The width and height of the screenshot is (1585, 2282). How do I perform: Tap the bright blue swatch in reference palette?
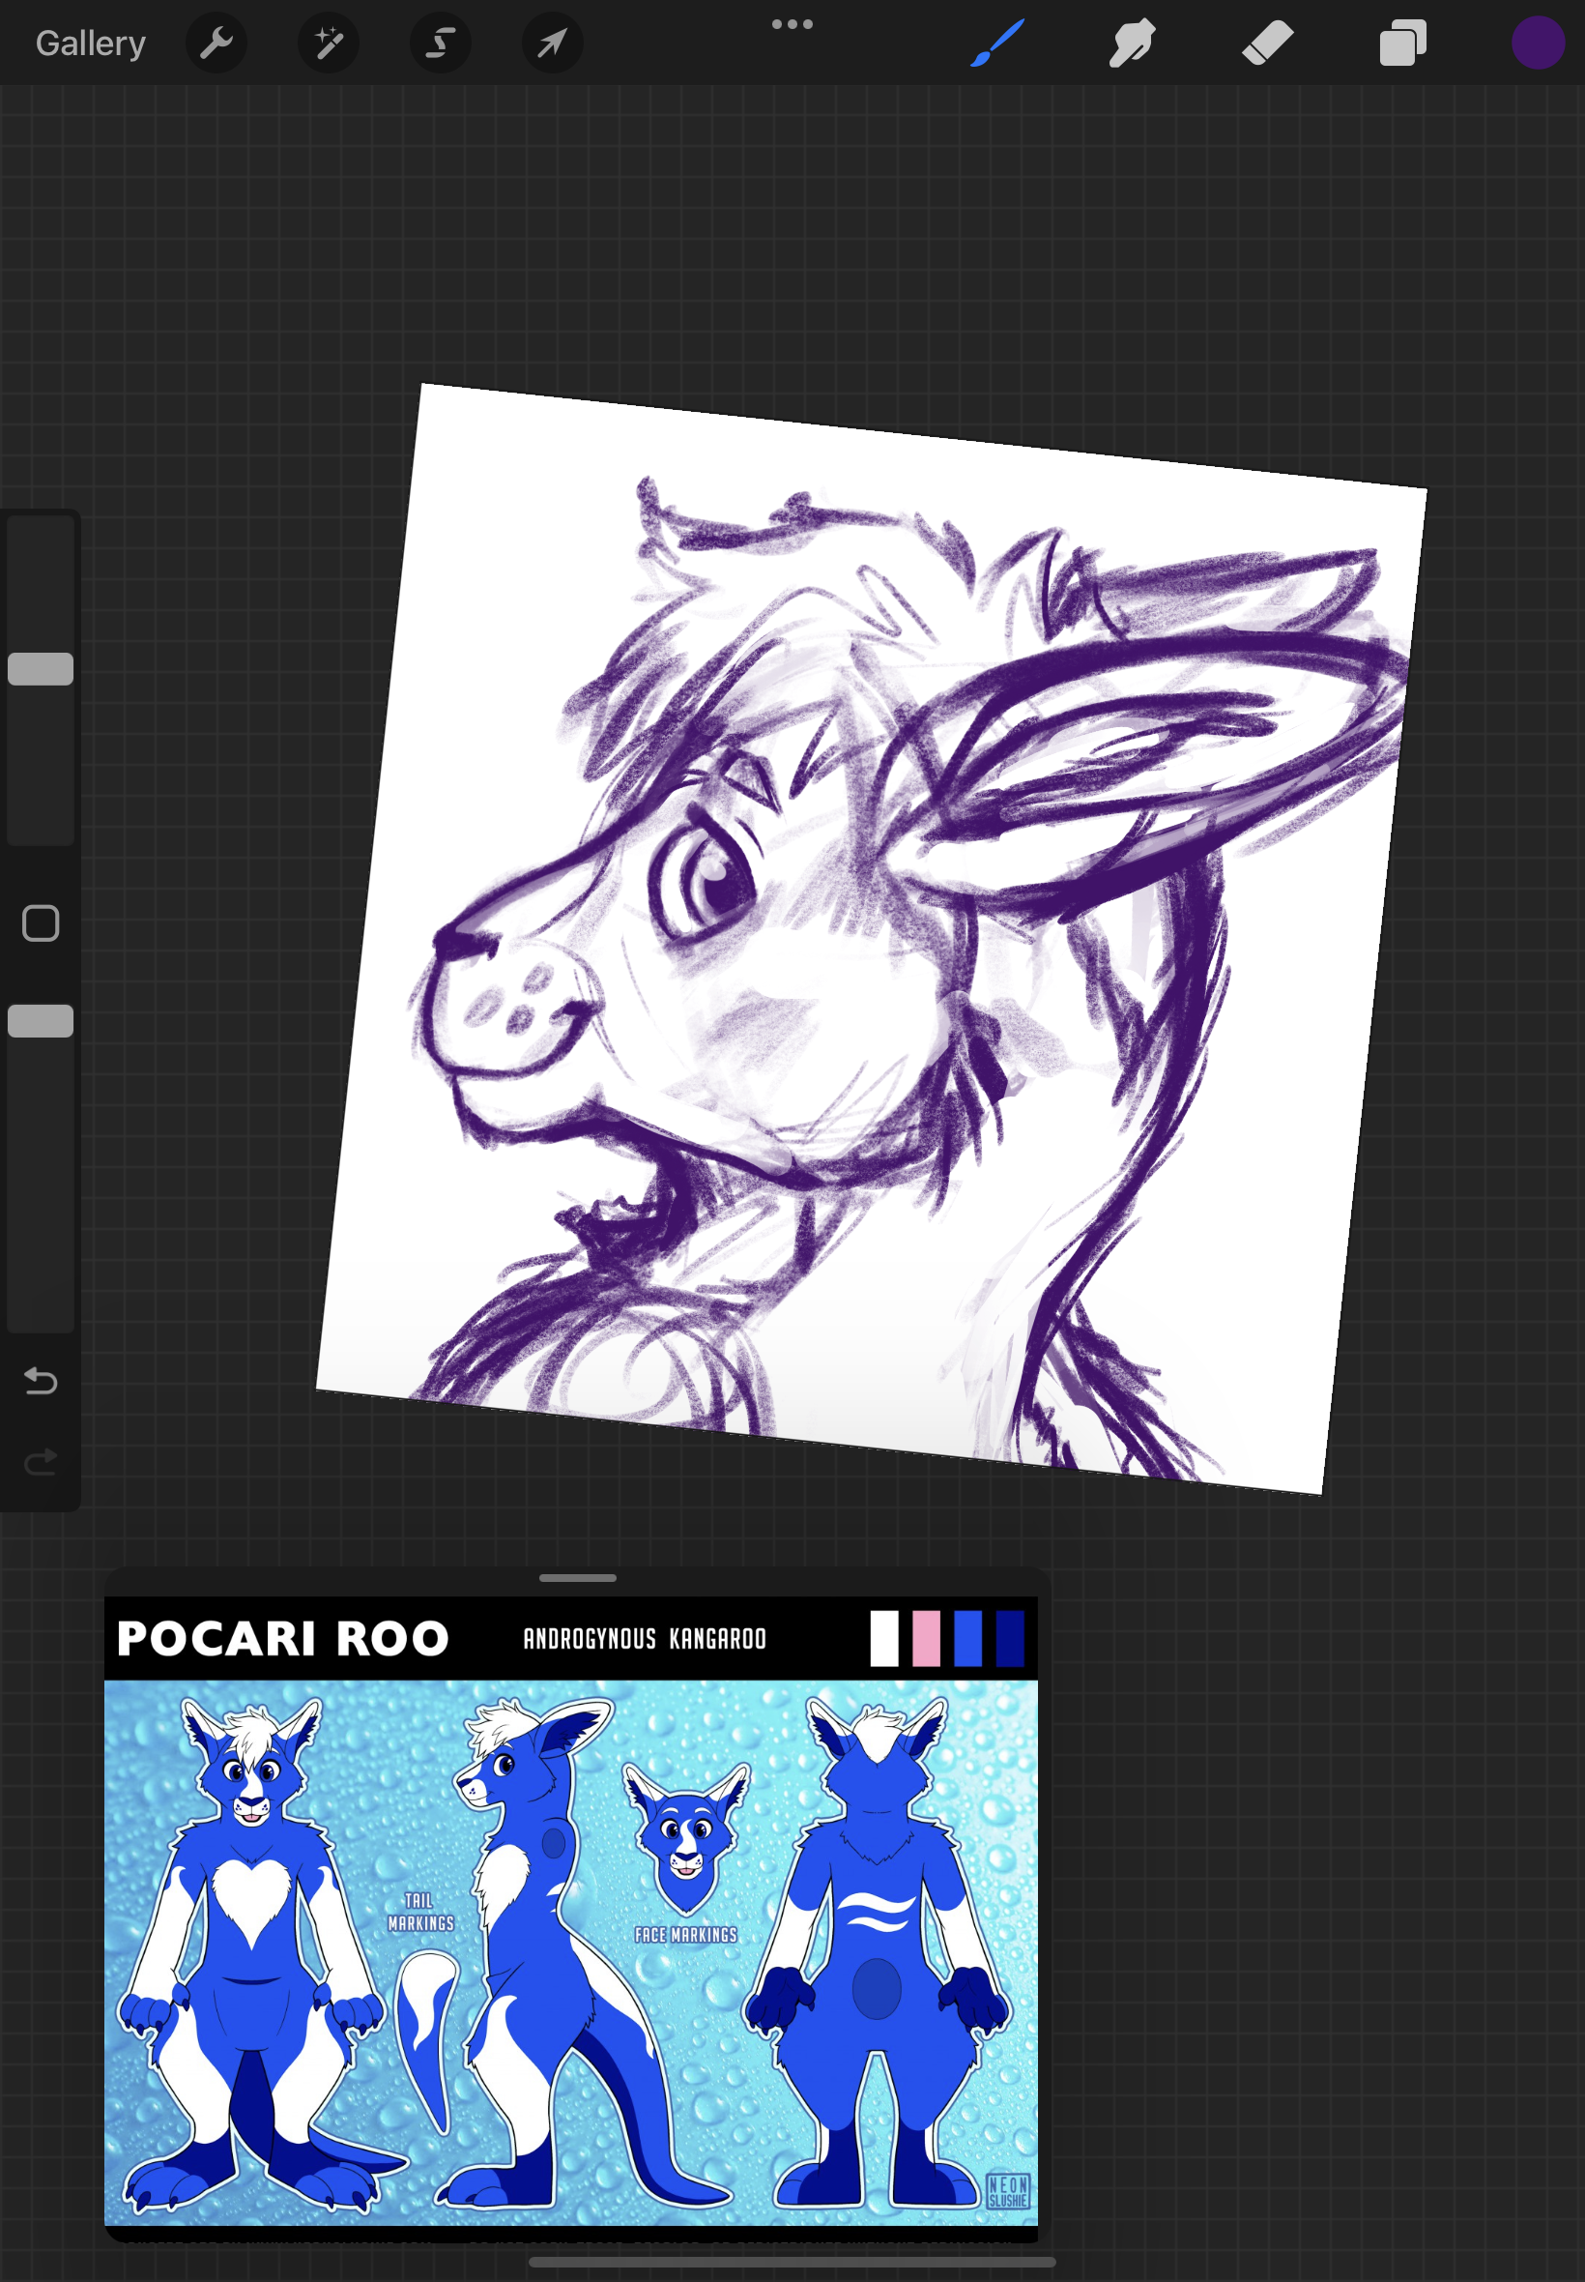point(967,1638)
